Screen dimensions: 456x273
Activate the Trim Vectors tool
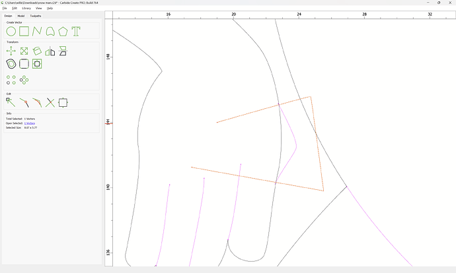pyautogui.click(x=50, y=102)
